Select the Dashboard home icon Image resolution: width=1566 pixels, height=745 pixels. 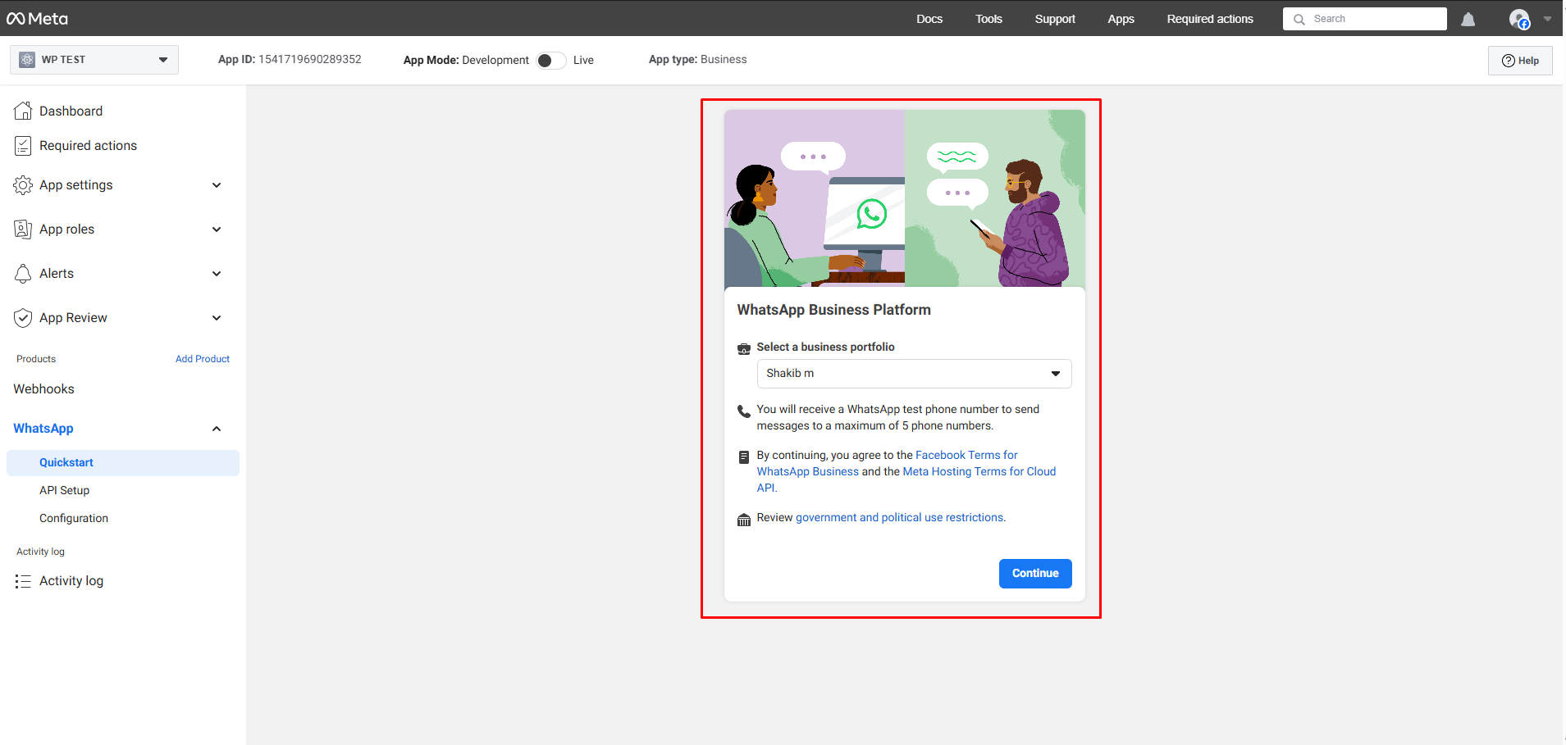[x=24, y=110]
